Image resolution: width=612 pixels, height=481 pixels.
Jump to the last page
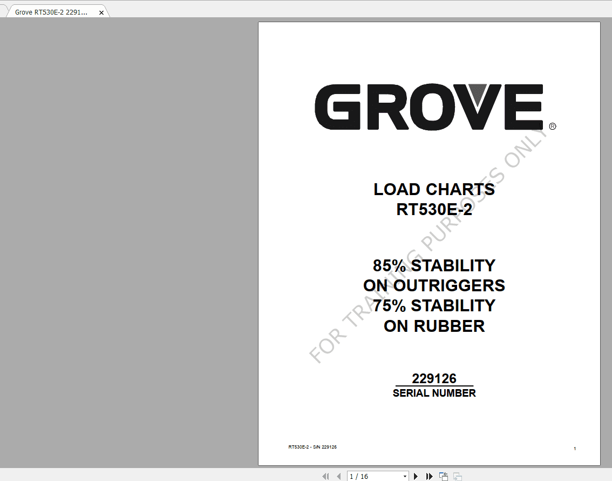430,476
